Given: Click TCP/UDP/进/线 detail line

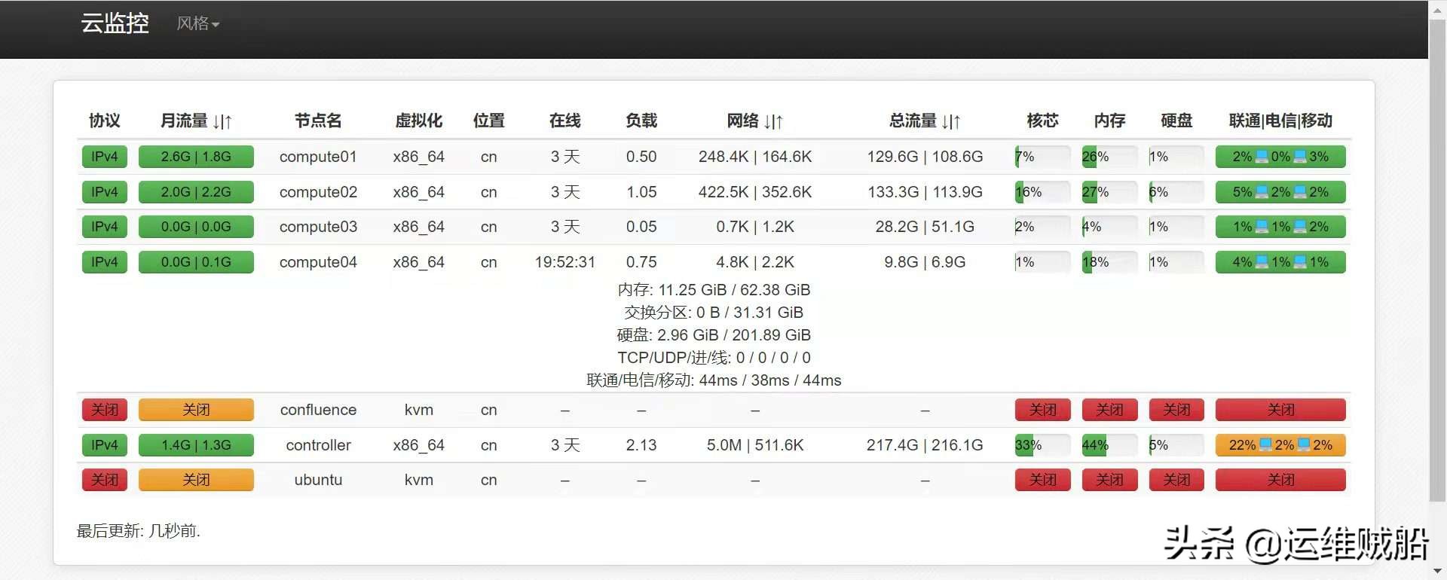Looking at the screenshot, I should click(714, 358).
